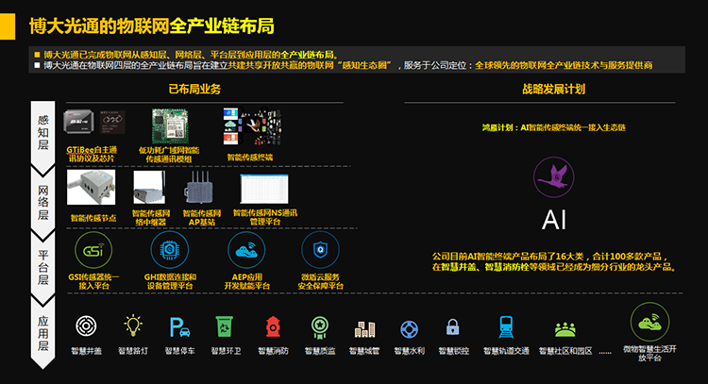Image resolution: width=708 pixels, height=384 pixels.
Task: Click the 战略发展计划 heading
Action: [x=554, y=89]
